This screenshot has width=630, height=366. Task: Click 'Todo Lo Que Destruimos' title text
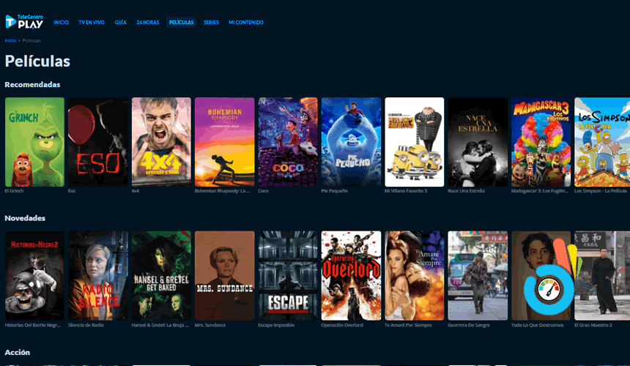click(537, 325)
